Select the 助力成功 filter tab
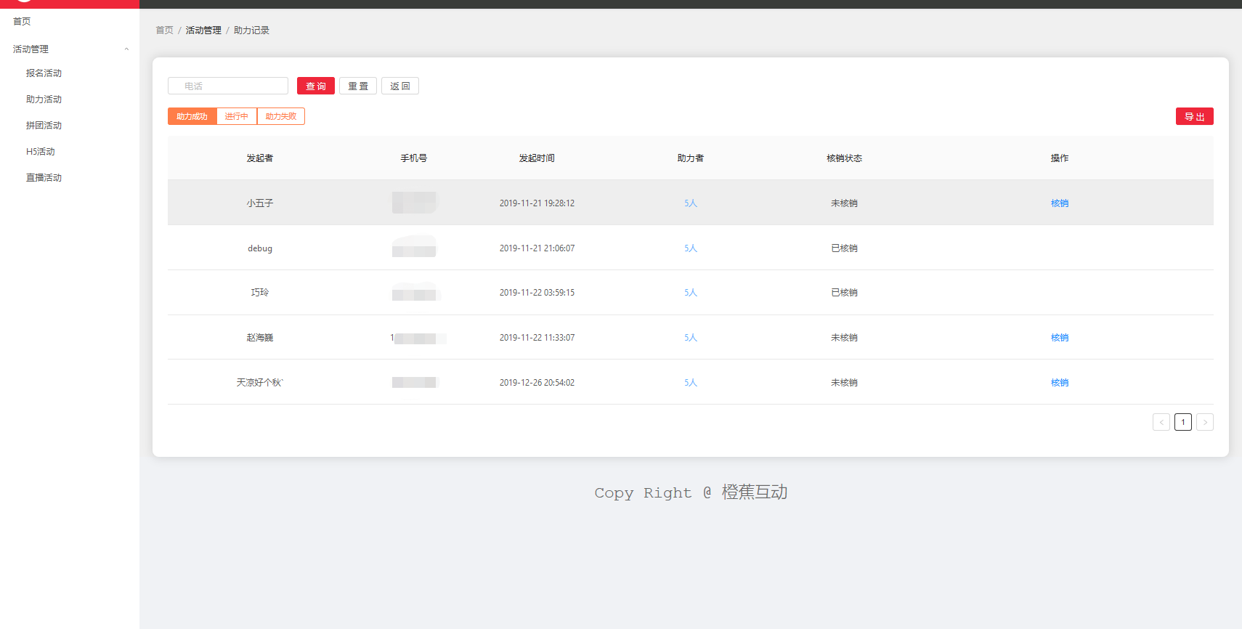Screen dimensions: 1242x629 192,116
